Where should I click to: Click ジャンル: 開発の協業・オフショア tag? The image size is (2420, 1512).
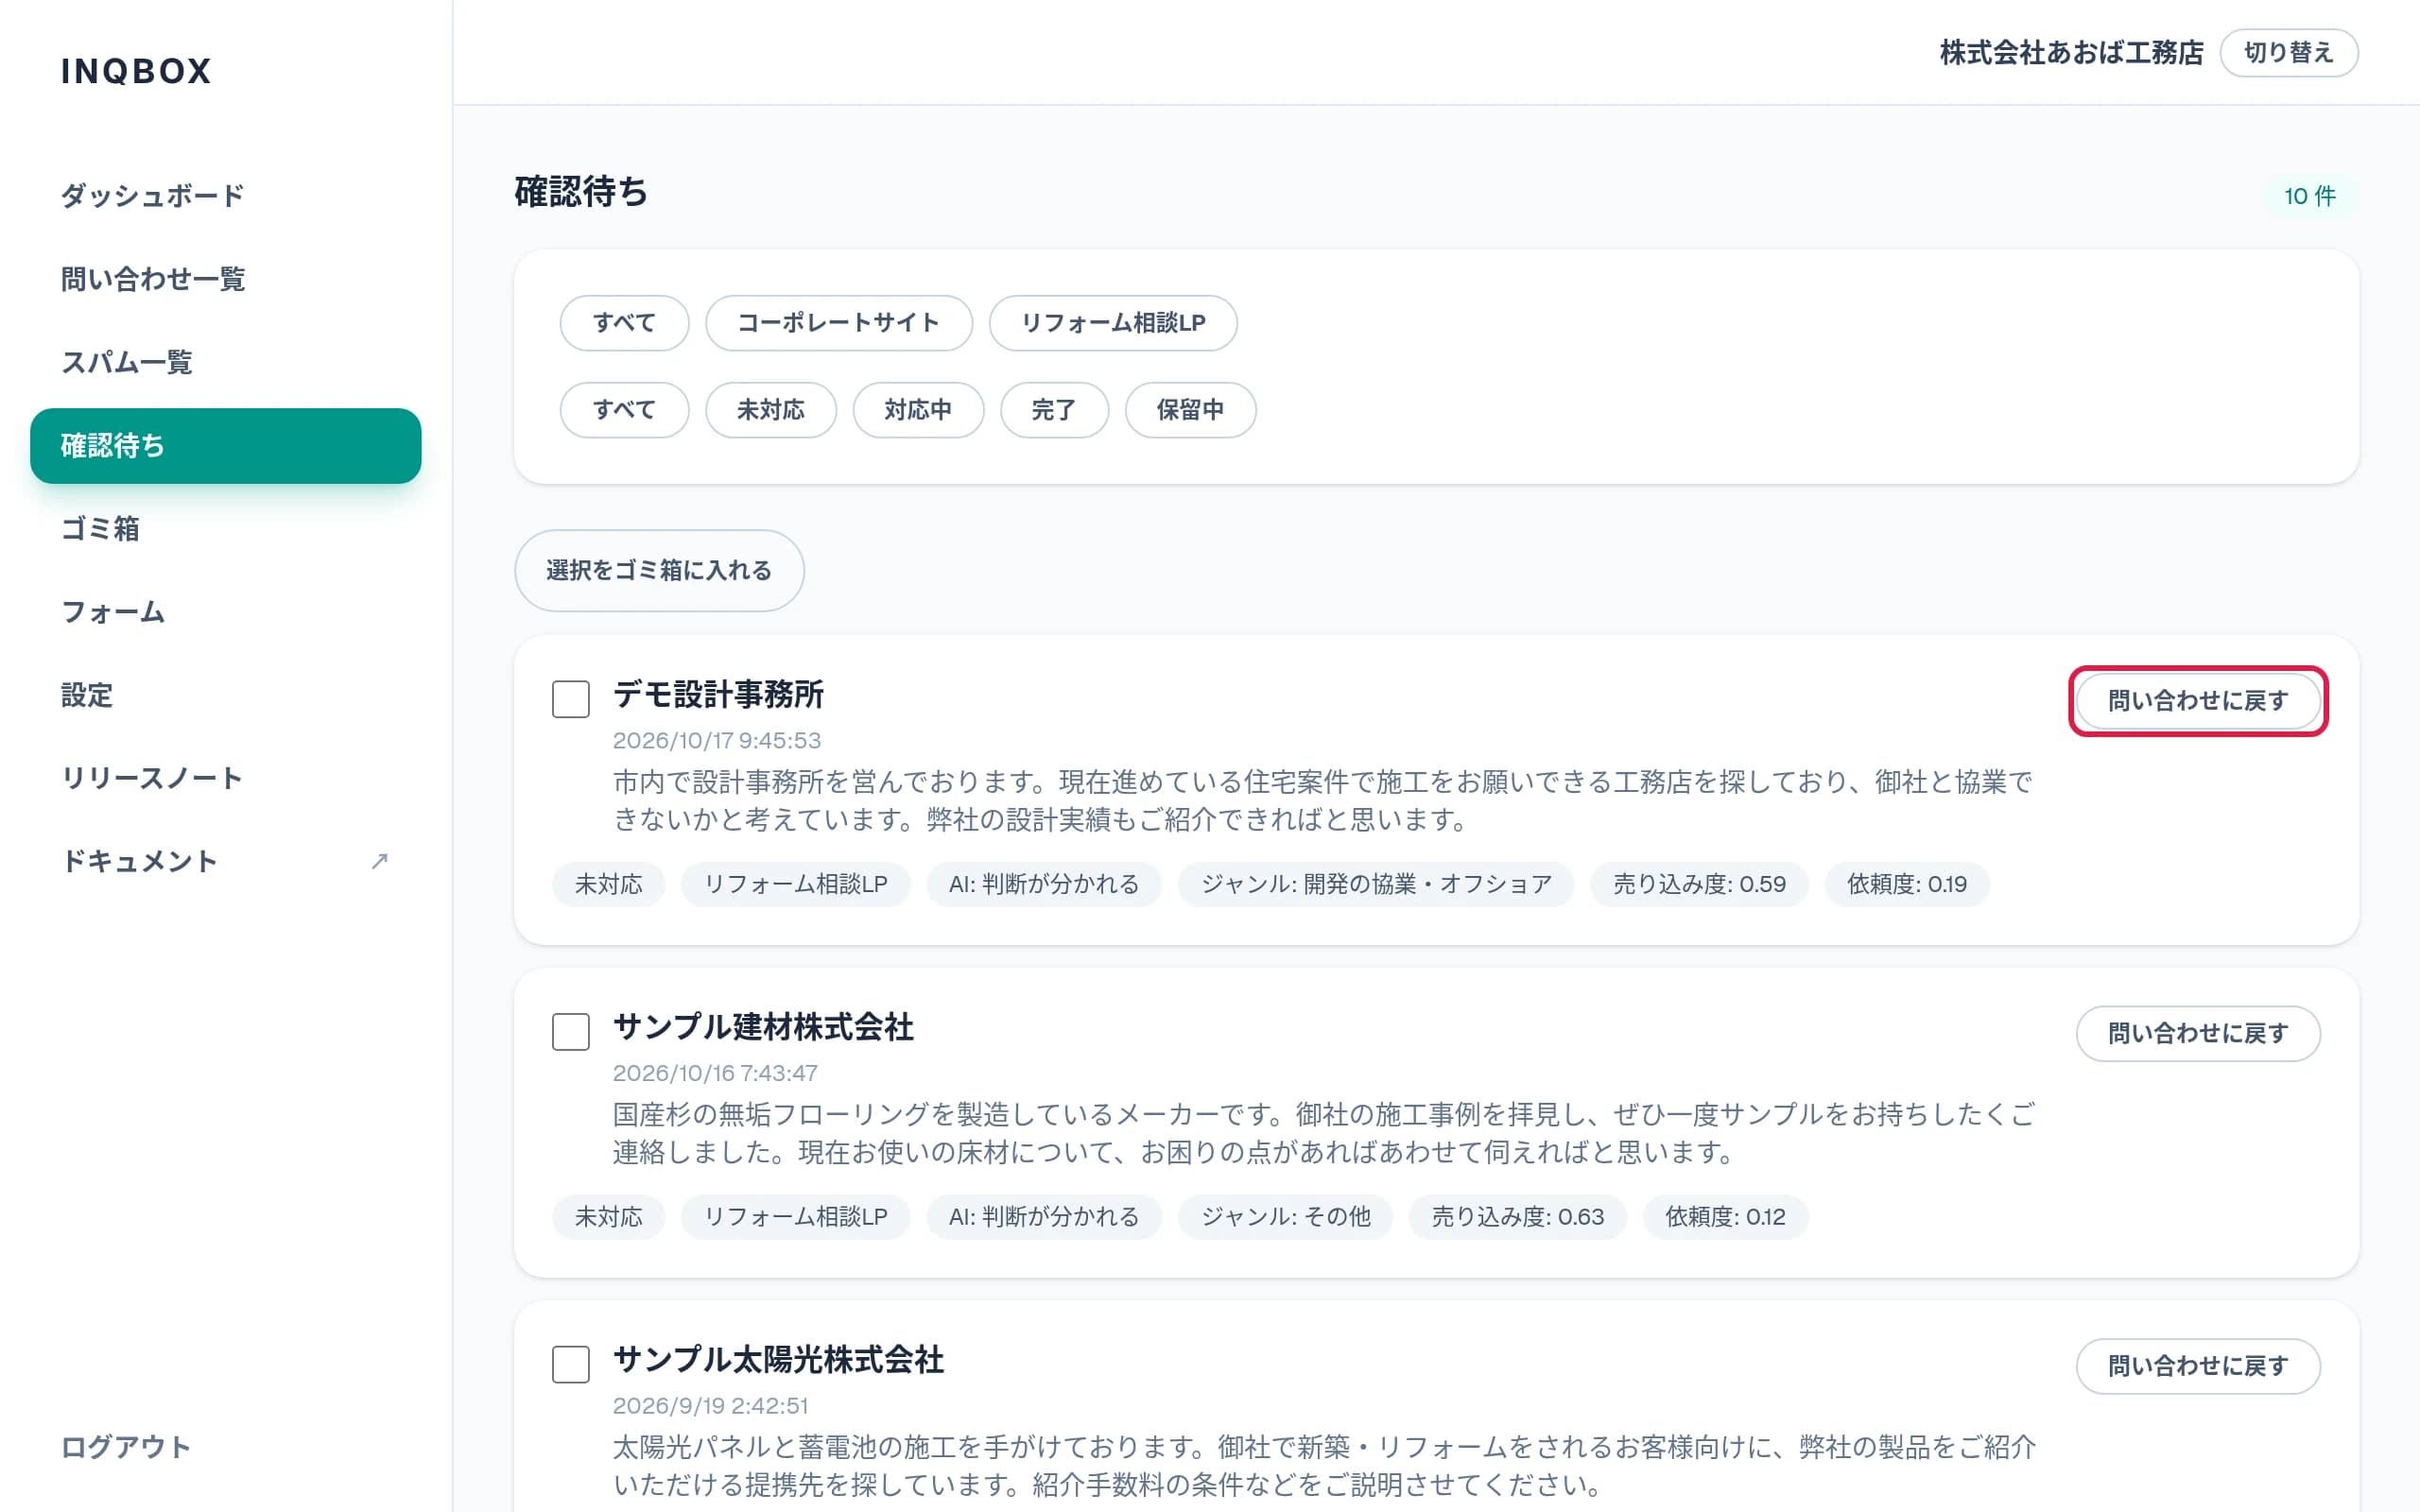click(x=1376, y=884)
